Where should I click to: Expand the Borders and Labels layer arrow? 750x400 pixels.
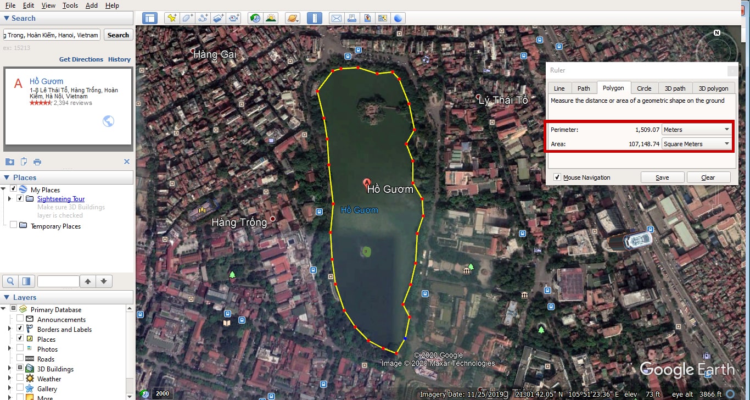click(9, 329)
